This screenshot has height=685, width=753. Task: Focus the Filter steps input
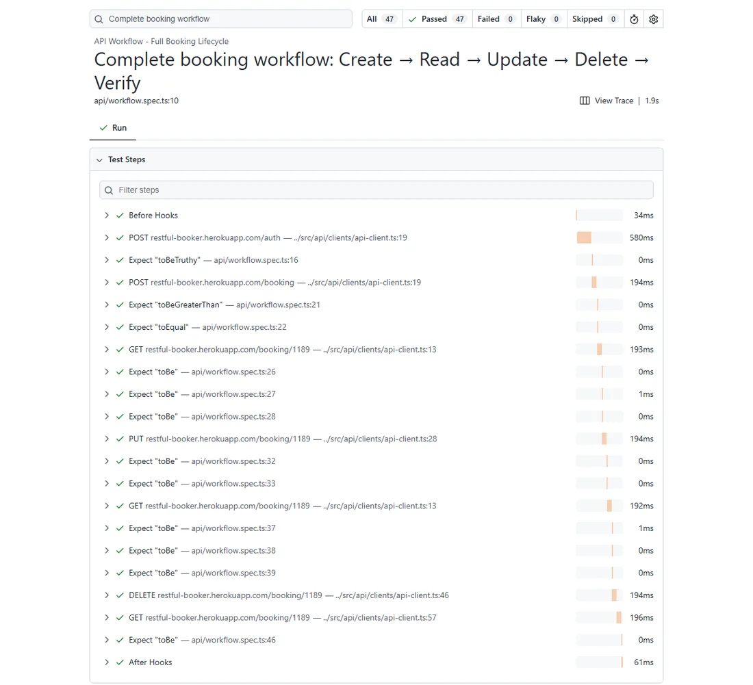point(376,190)
